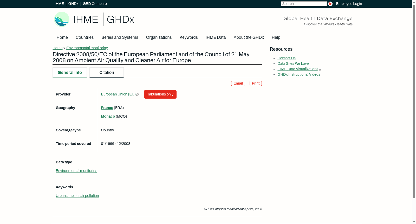Click the Print button
This screenshot has height=224, width=416.
256,83
